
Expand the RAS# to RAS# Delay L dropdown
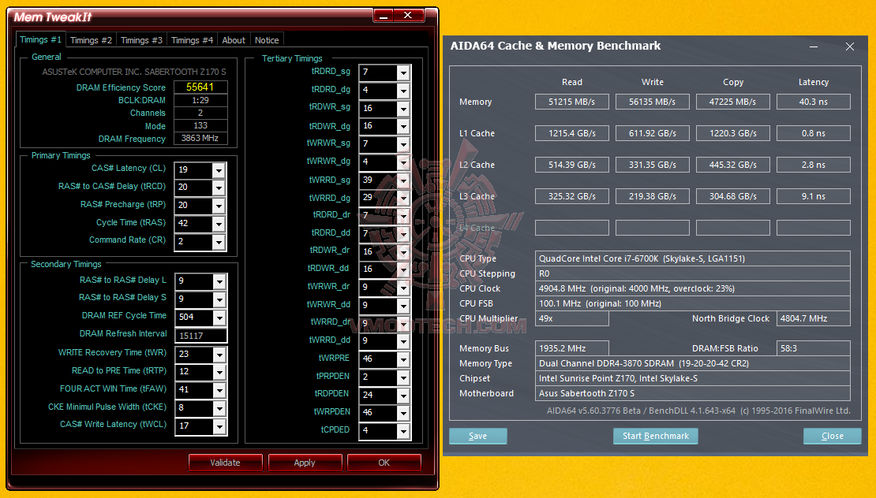click(219, 281)
